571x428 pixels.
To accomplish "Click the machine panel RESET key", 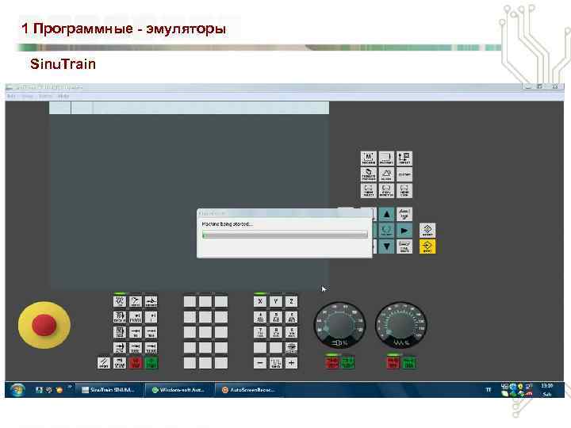I will tap(104, 363).
